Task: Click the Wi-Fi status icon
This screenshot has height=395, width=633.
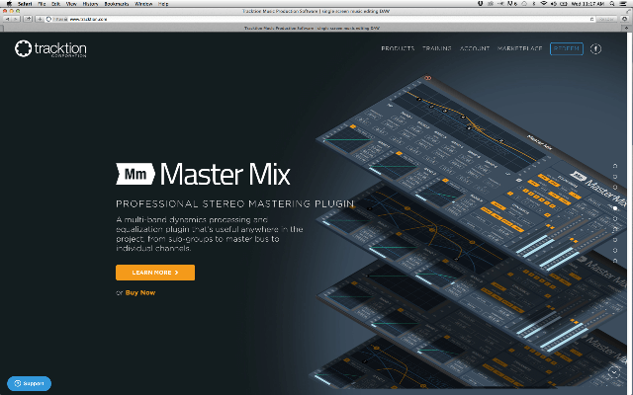Action: pos(544,4)
